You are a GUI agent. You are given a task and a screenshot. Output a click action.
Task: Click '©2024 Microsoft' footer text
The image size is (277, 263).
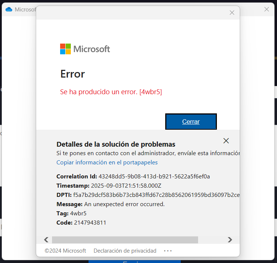click(x=65, y=251)
